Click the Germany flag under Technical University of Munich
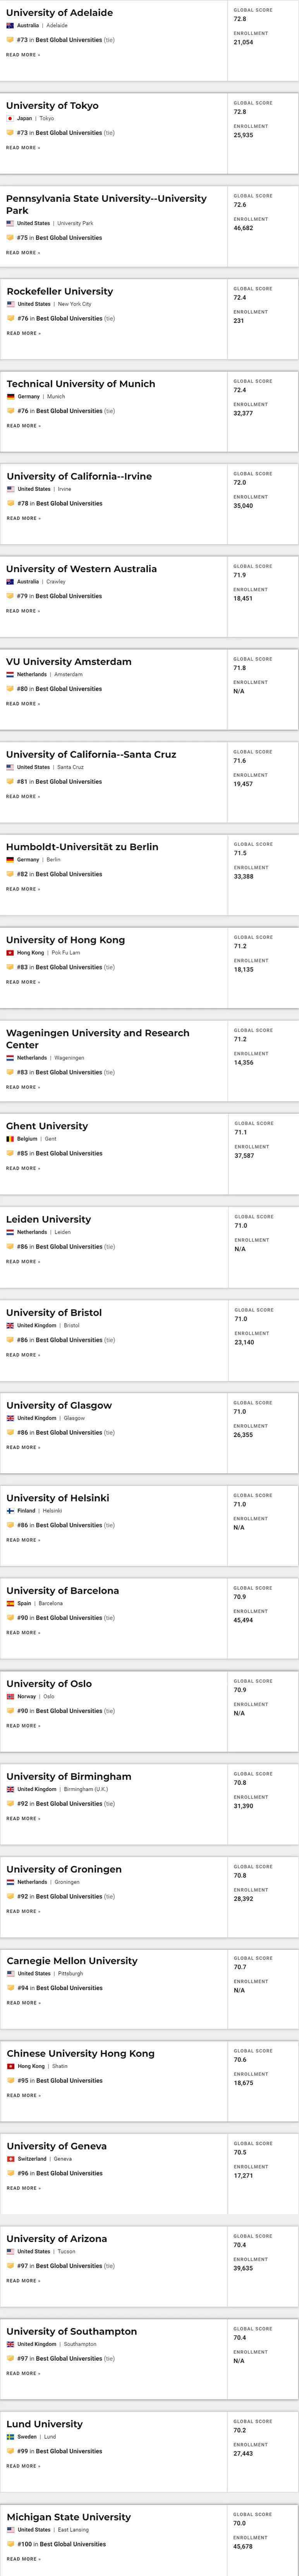 10,396
